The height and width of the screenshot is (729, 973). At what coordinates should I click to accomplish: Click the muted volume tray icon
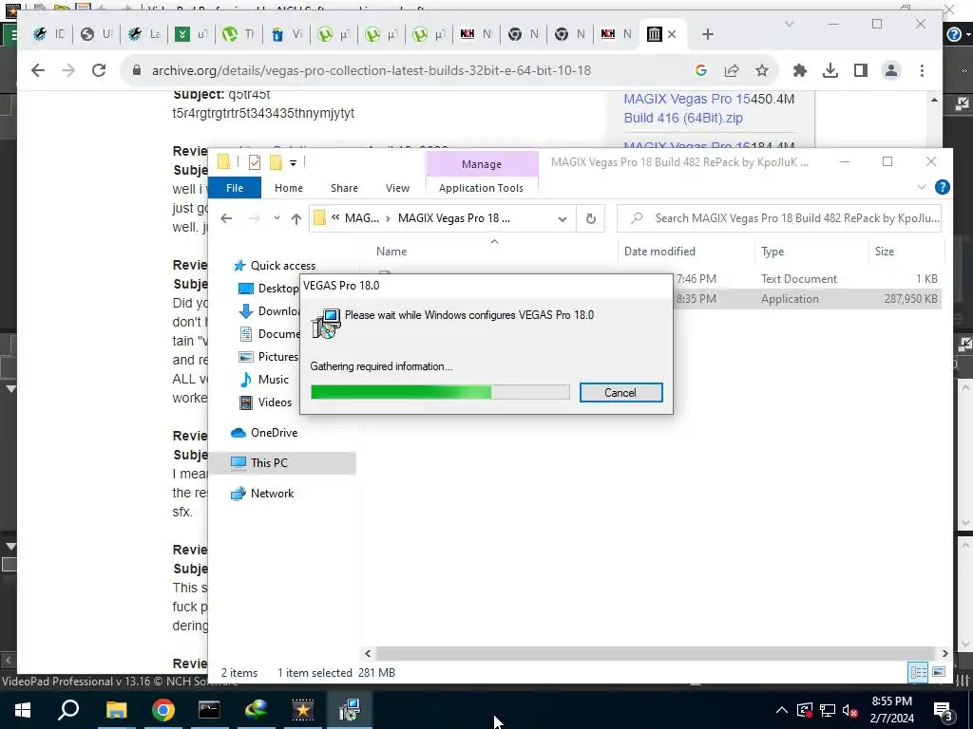[850, 710]
